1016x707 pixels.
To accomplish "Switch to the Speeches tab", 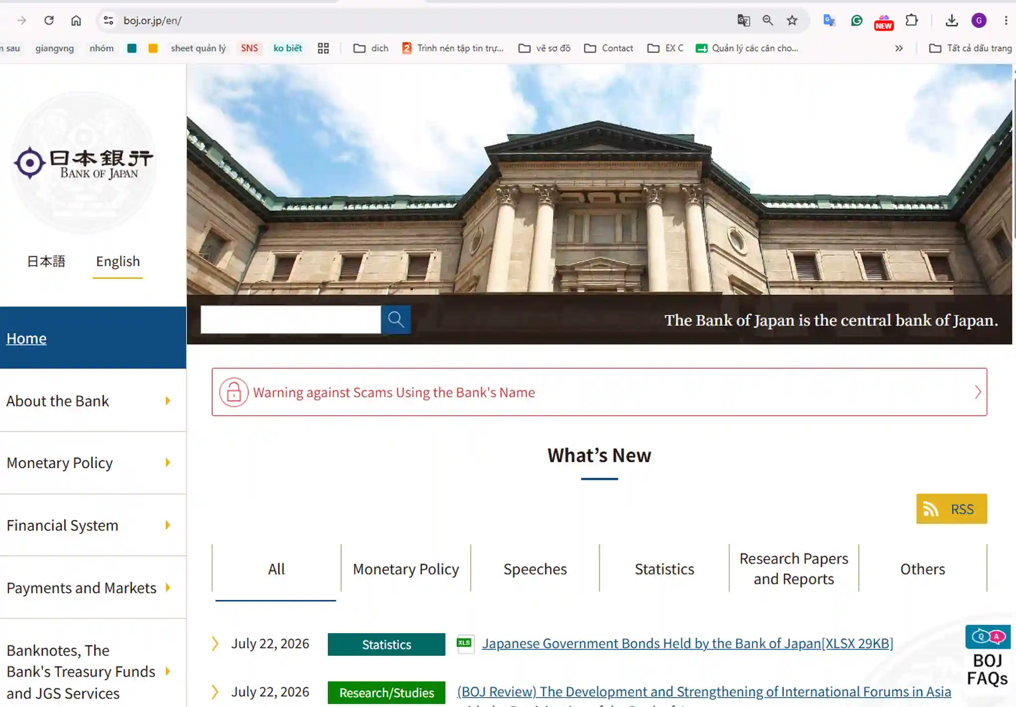I will click(535, 569).
